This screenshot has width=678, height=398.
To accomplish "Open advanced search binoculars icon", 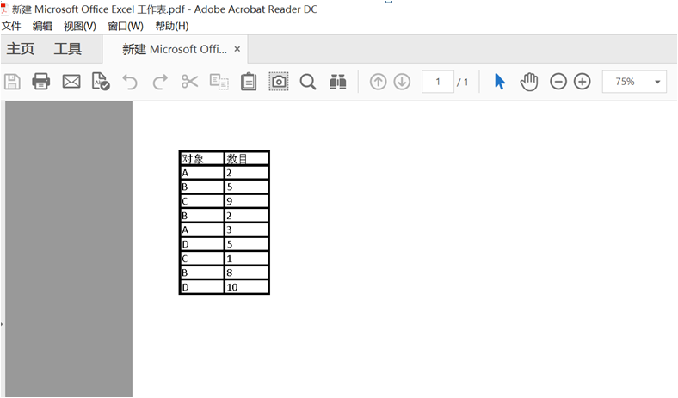I will click(x=337, y=82).
